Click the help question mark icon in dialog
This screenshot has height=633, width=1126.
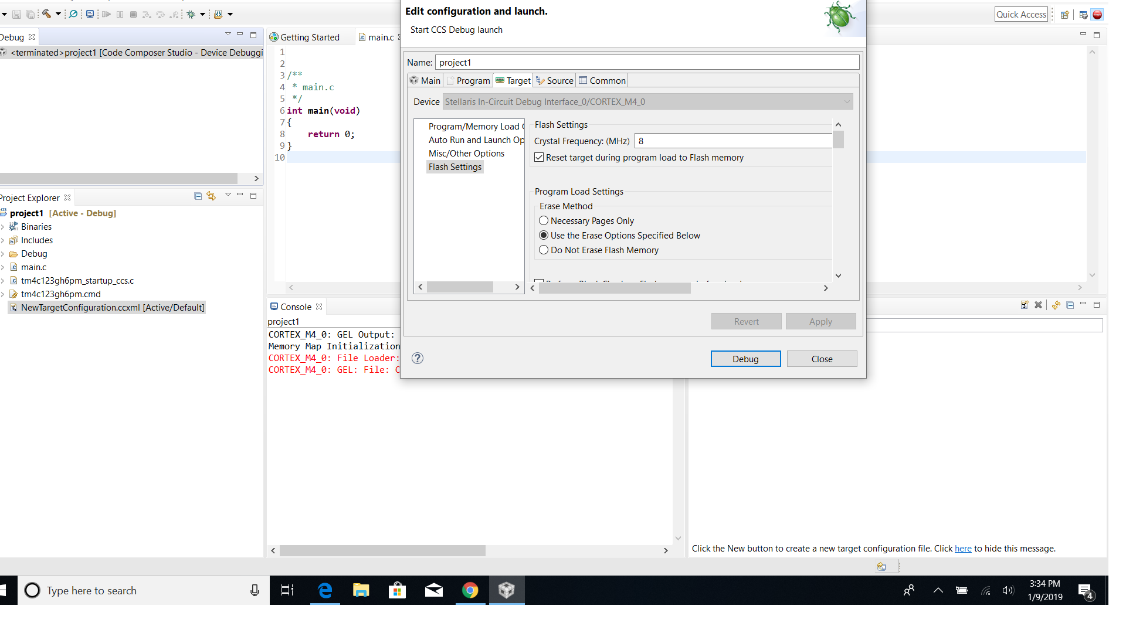(418, 358)
